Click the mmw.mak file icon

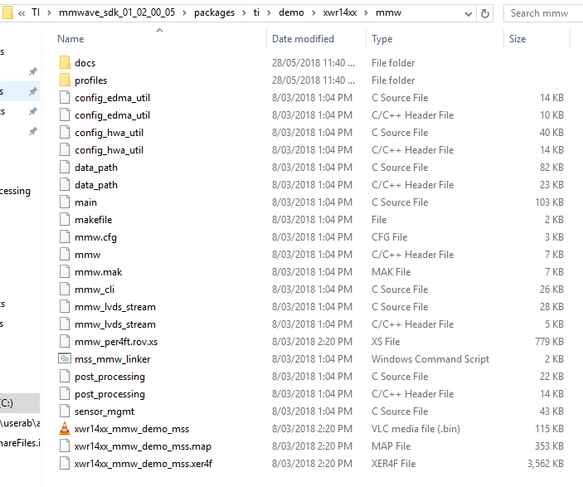pyautogui.click(x=65, y=272)
